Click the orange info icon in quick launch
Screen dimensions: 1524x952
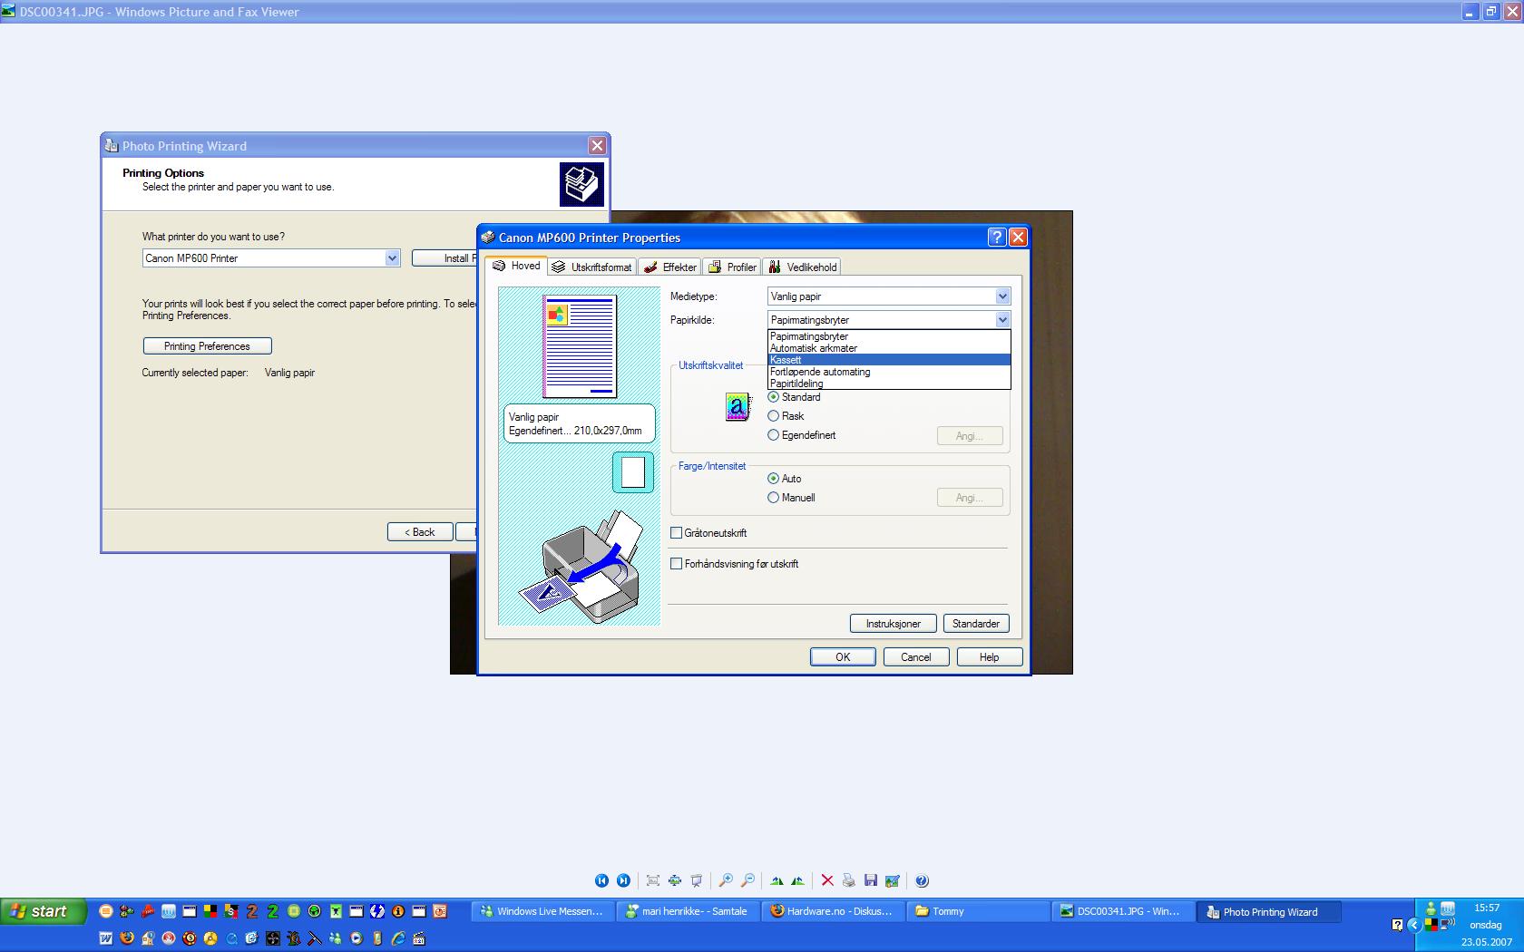coord(397,911)
